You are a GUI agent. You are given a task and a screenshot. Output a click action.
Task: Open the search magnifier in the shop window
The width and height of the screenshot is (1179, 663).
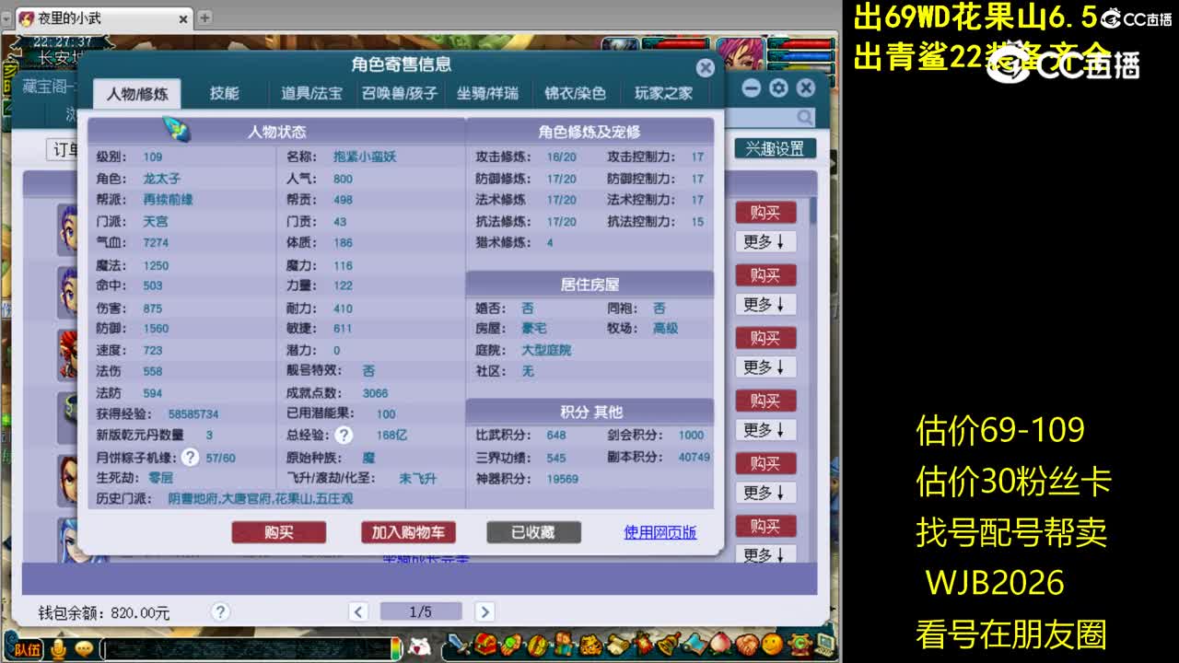pos(802,118)
